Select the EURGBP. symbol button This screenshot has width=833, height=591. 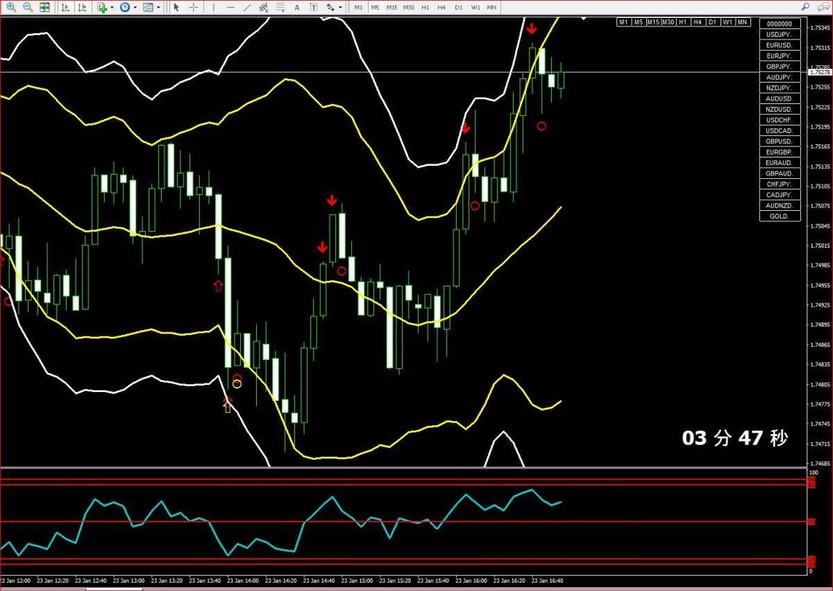[x=780, y=152]
